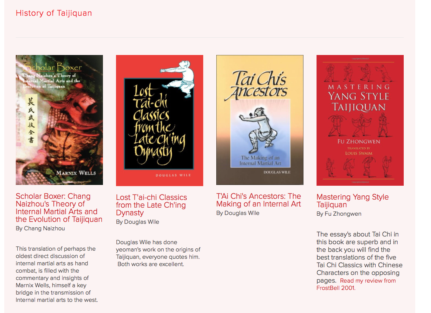Click the Douglas Wile yeoman's work description
Viewport: 431px width, 313px height.
tap(158, 253)
